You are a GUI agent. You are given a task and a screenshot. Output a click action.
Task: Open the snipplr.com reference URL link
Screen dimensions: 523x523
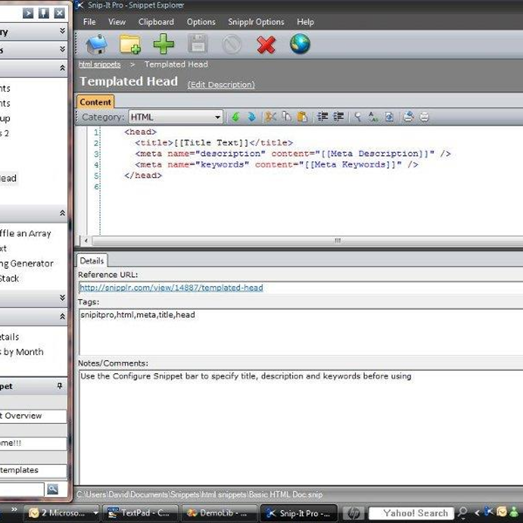point(171,288)
